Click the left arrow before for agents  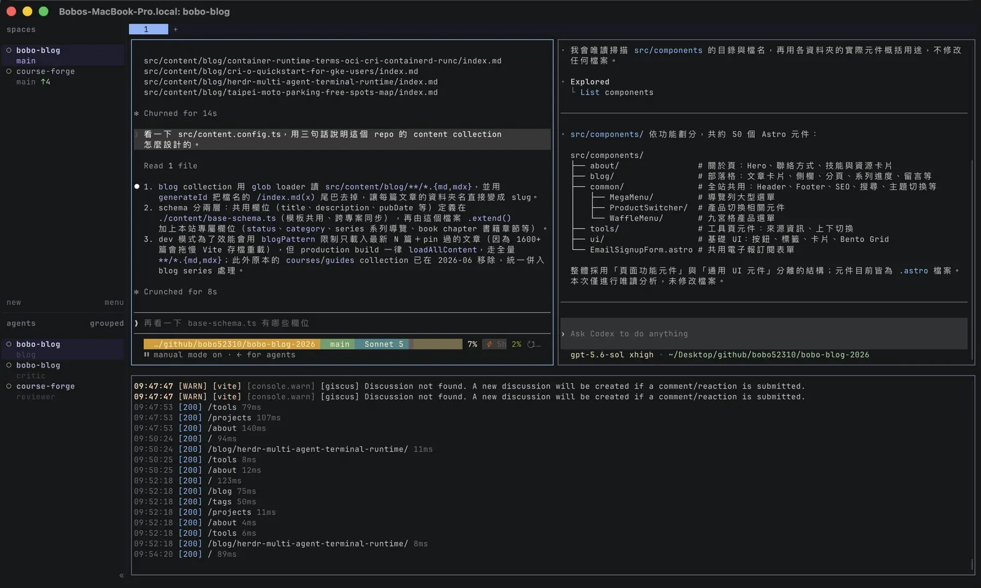pos(239,354)
